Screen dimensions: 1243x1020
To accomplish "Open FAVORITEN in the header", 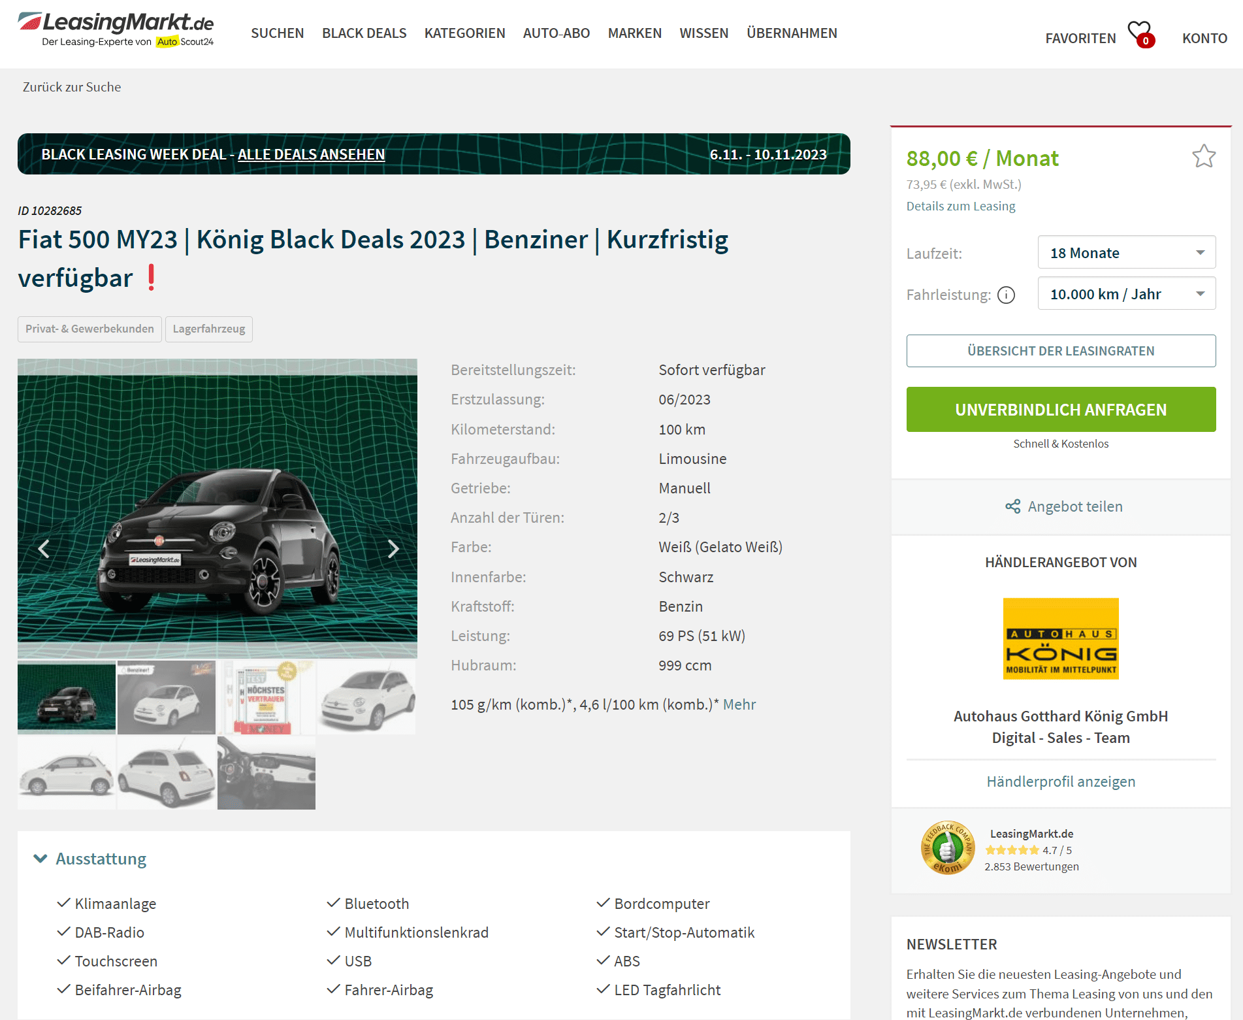I will click(x=1080, y=39).
